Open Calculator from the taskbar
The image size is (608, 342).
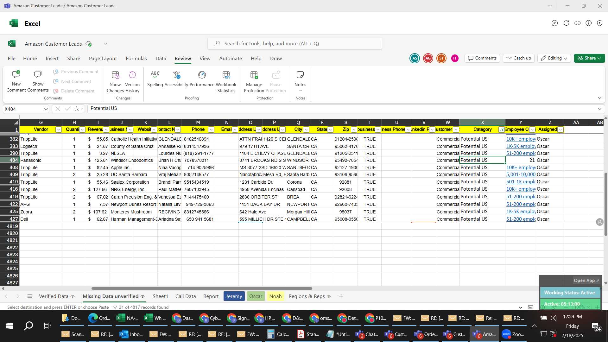[x=278, y=334]
